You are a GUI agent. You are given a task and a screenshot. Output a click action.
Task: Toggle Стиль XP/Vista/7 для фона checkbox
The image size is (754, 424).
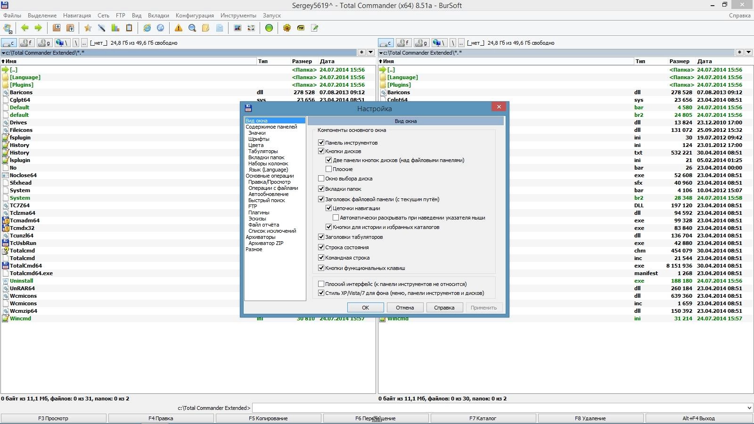tap(321, 293)
